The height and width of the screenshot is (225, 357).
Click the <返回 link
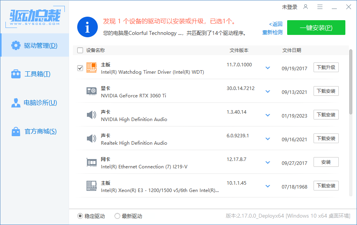coord(276,24)
